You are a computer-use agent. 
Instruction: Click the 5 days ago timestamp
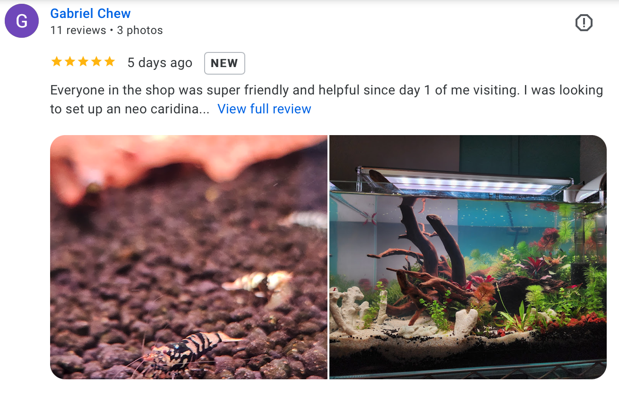coord(160,63)
